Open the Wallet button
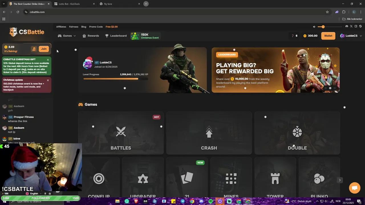This screenshot has height=205, width=365. coord(328,36)
